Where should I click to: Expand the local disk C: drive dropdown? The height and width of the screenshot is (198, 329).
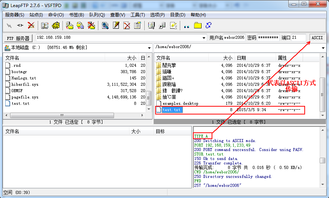149,48
